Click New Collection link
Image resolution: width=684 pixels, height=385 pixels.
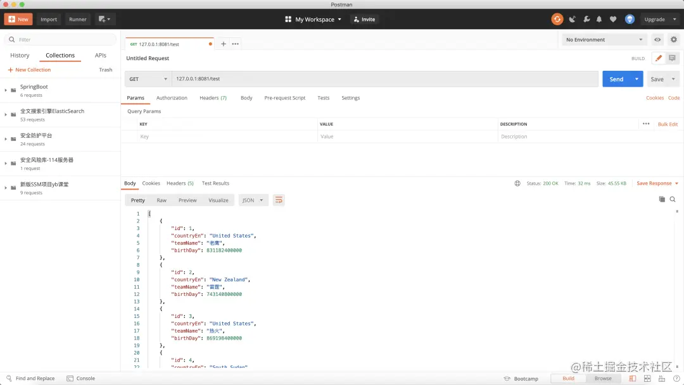29,70
